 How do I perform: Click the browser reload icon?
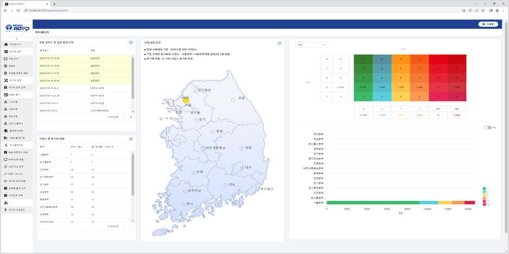point(18,10)
